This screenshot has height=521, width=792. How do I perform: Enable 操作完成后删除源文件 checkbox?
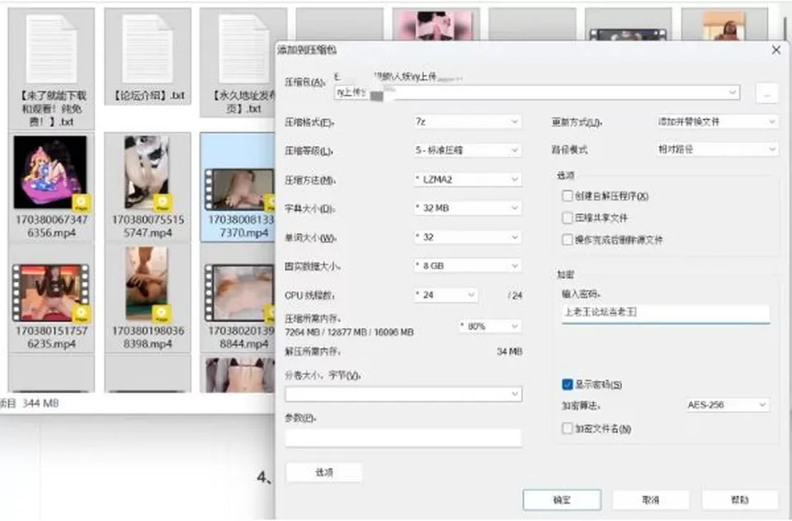[x=568, y=239]
